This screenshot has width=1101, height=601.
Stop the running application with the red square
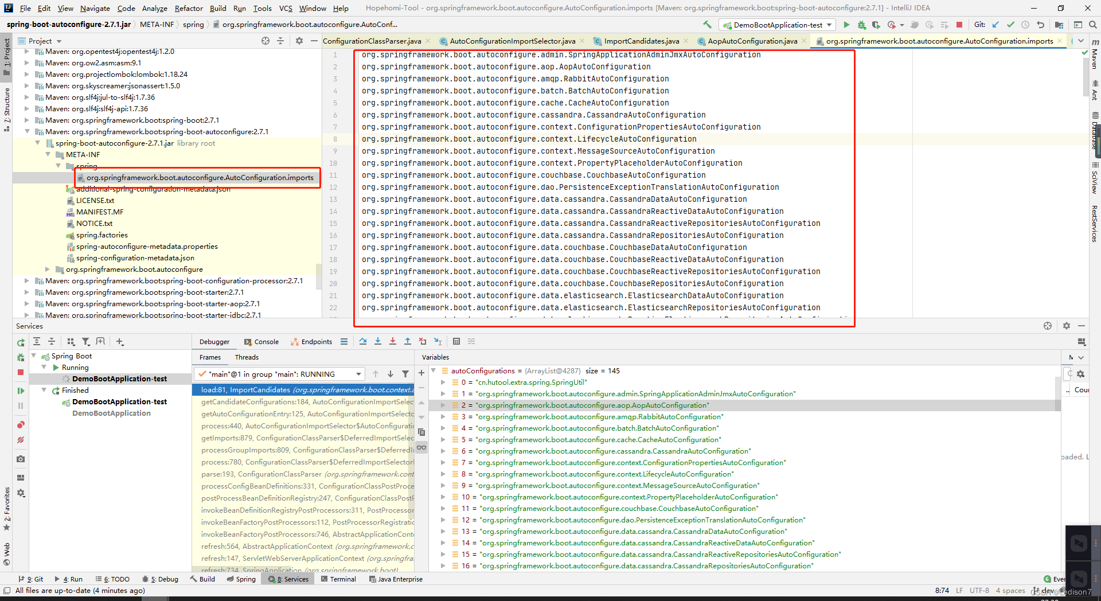coord(959,25)
